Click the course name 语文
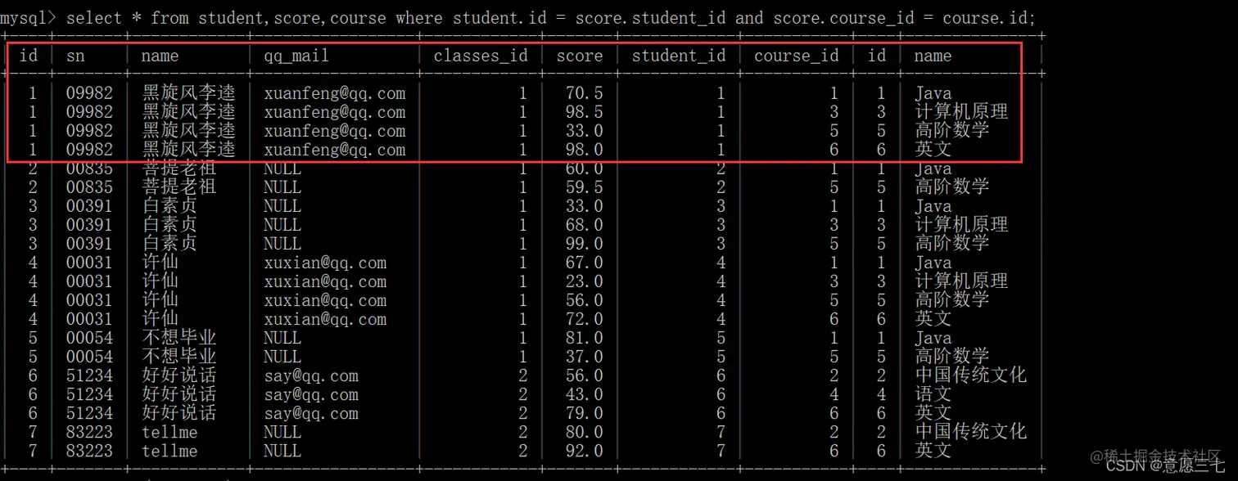This screenshot has height=481, width=1238. click(x=933, y=394)
